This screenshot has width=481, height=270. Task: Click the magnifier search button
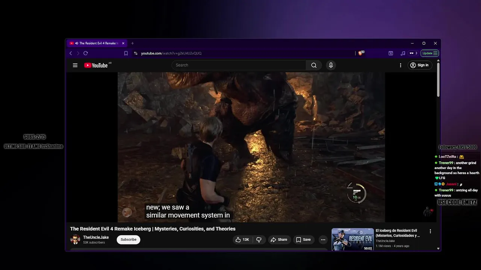tap(314, 65)
